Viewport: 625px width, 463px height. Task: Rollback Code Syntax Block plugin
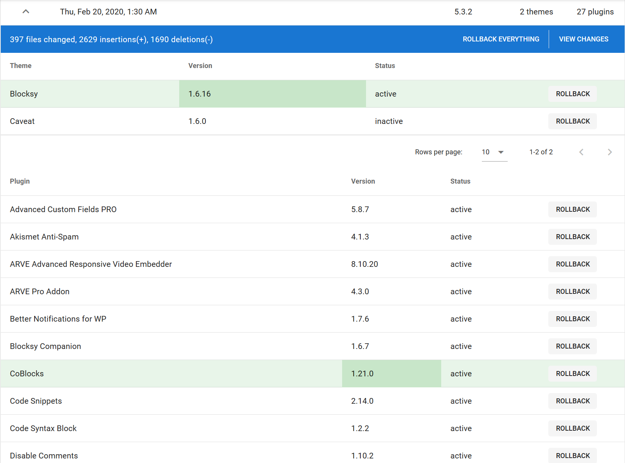(573, 428)
